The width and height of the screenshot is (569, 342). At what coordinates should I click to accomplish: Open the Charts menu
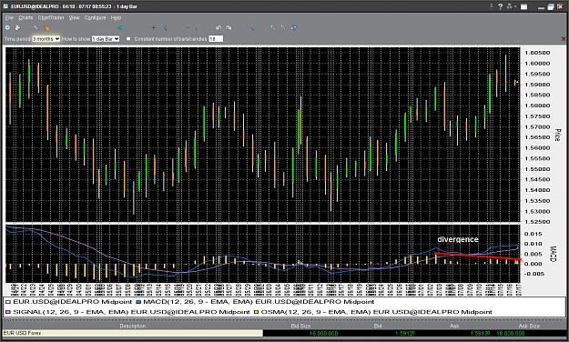point(25,17)
